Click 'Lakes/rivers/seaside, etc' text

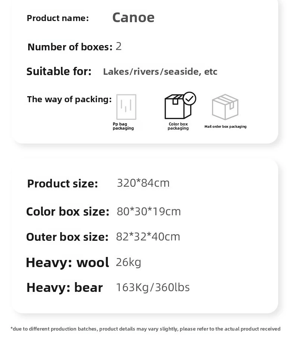[160, 72]
